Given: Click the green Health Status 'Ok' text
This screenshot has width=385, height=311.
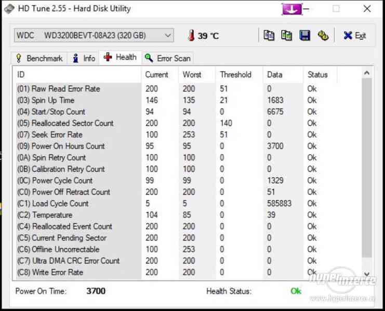Looking at the screenshot, I should coord(296,291).
